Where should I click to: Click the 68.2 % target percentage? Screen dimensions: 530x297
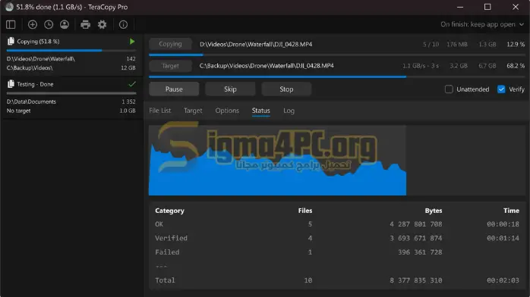(516, 66)
